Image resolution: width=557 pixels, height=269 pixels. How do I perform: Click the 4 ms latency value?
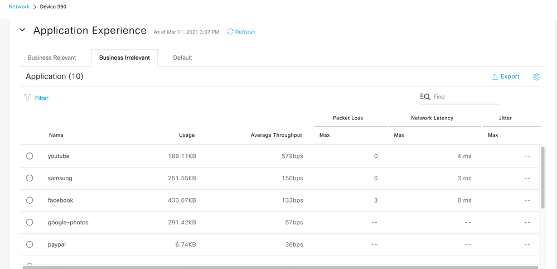464,156
